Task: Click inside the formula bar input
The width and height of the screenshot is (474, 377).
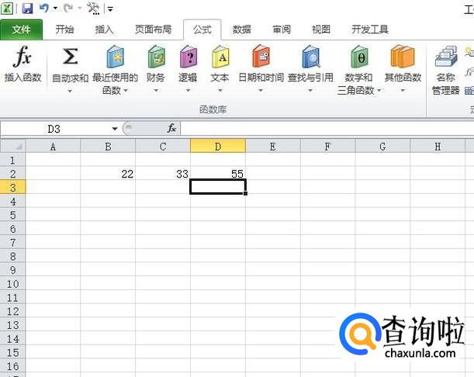Action: click(x=327, y=129)
